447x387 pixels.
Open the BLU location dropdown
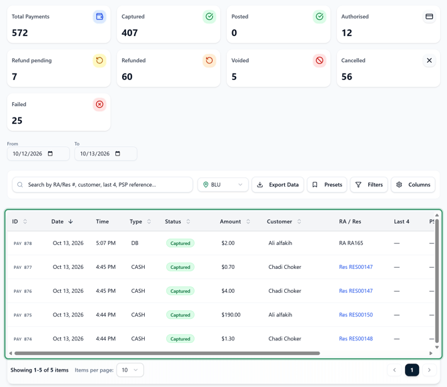pos(223,185)
